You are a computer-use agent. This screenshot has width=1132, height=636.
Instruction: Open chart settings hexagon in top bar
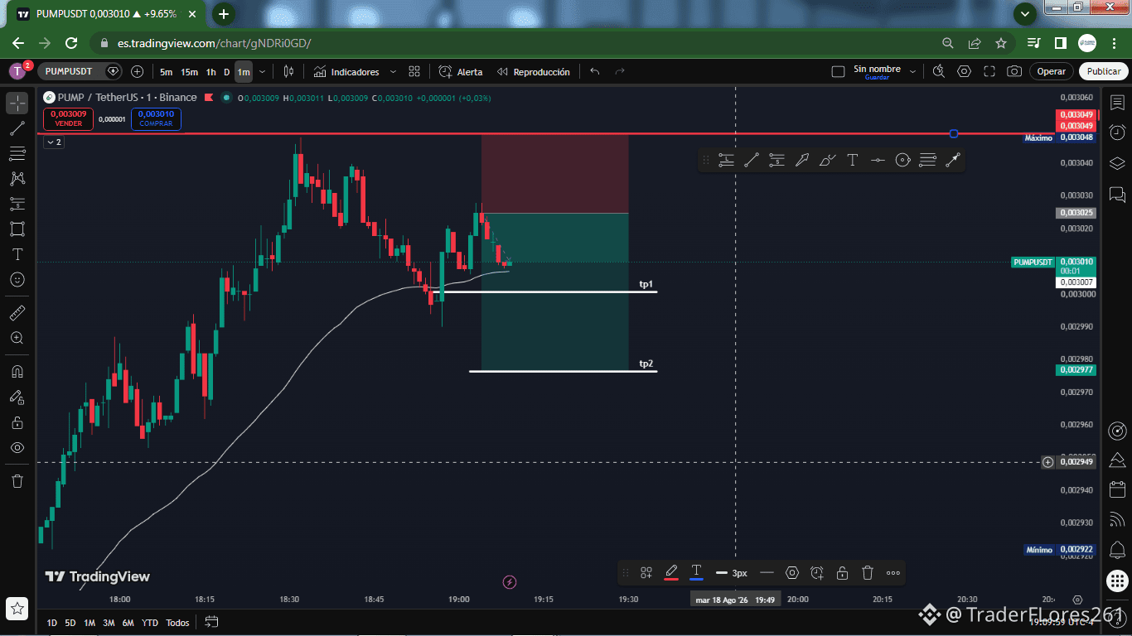tap(964, 72)
